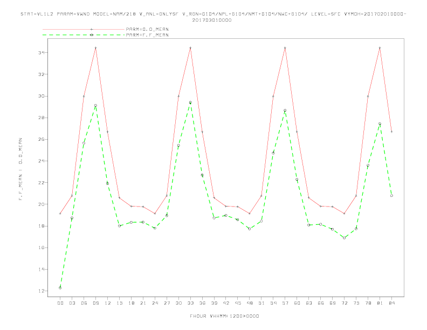This screenshot has height=330, width=427.
Task: Click the x-axis tick label 15
Action: point(119,303)
